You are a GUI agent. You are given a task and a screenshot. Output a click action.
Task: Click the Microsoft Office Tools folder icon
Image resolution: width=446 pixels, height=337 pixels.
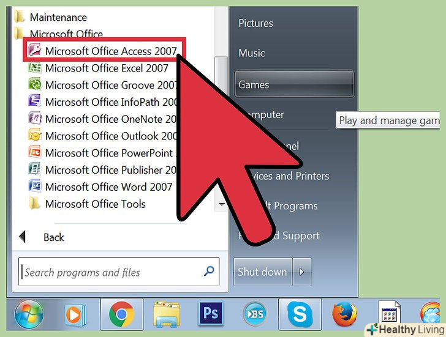tap(34, 203)
